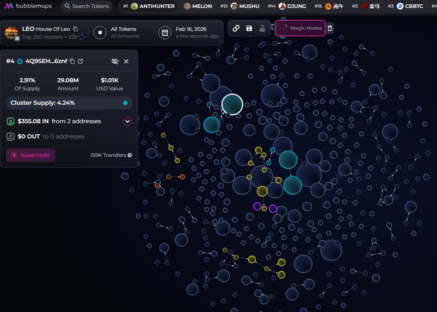Click the cyan cluster color dot
This screenshot has height=312, width=437.
[125, 103]
